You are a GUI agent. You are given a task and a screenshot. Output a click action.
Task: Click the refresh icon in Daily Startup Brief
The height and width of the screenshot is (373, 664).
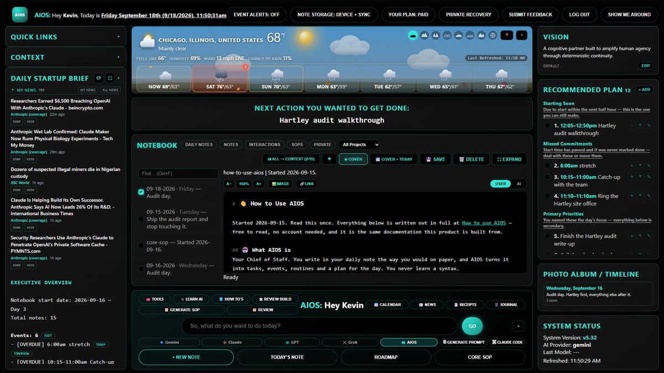point(98,78)
